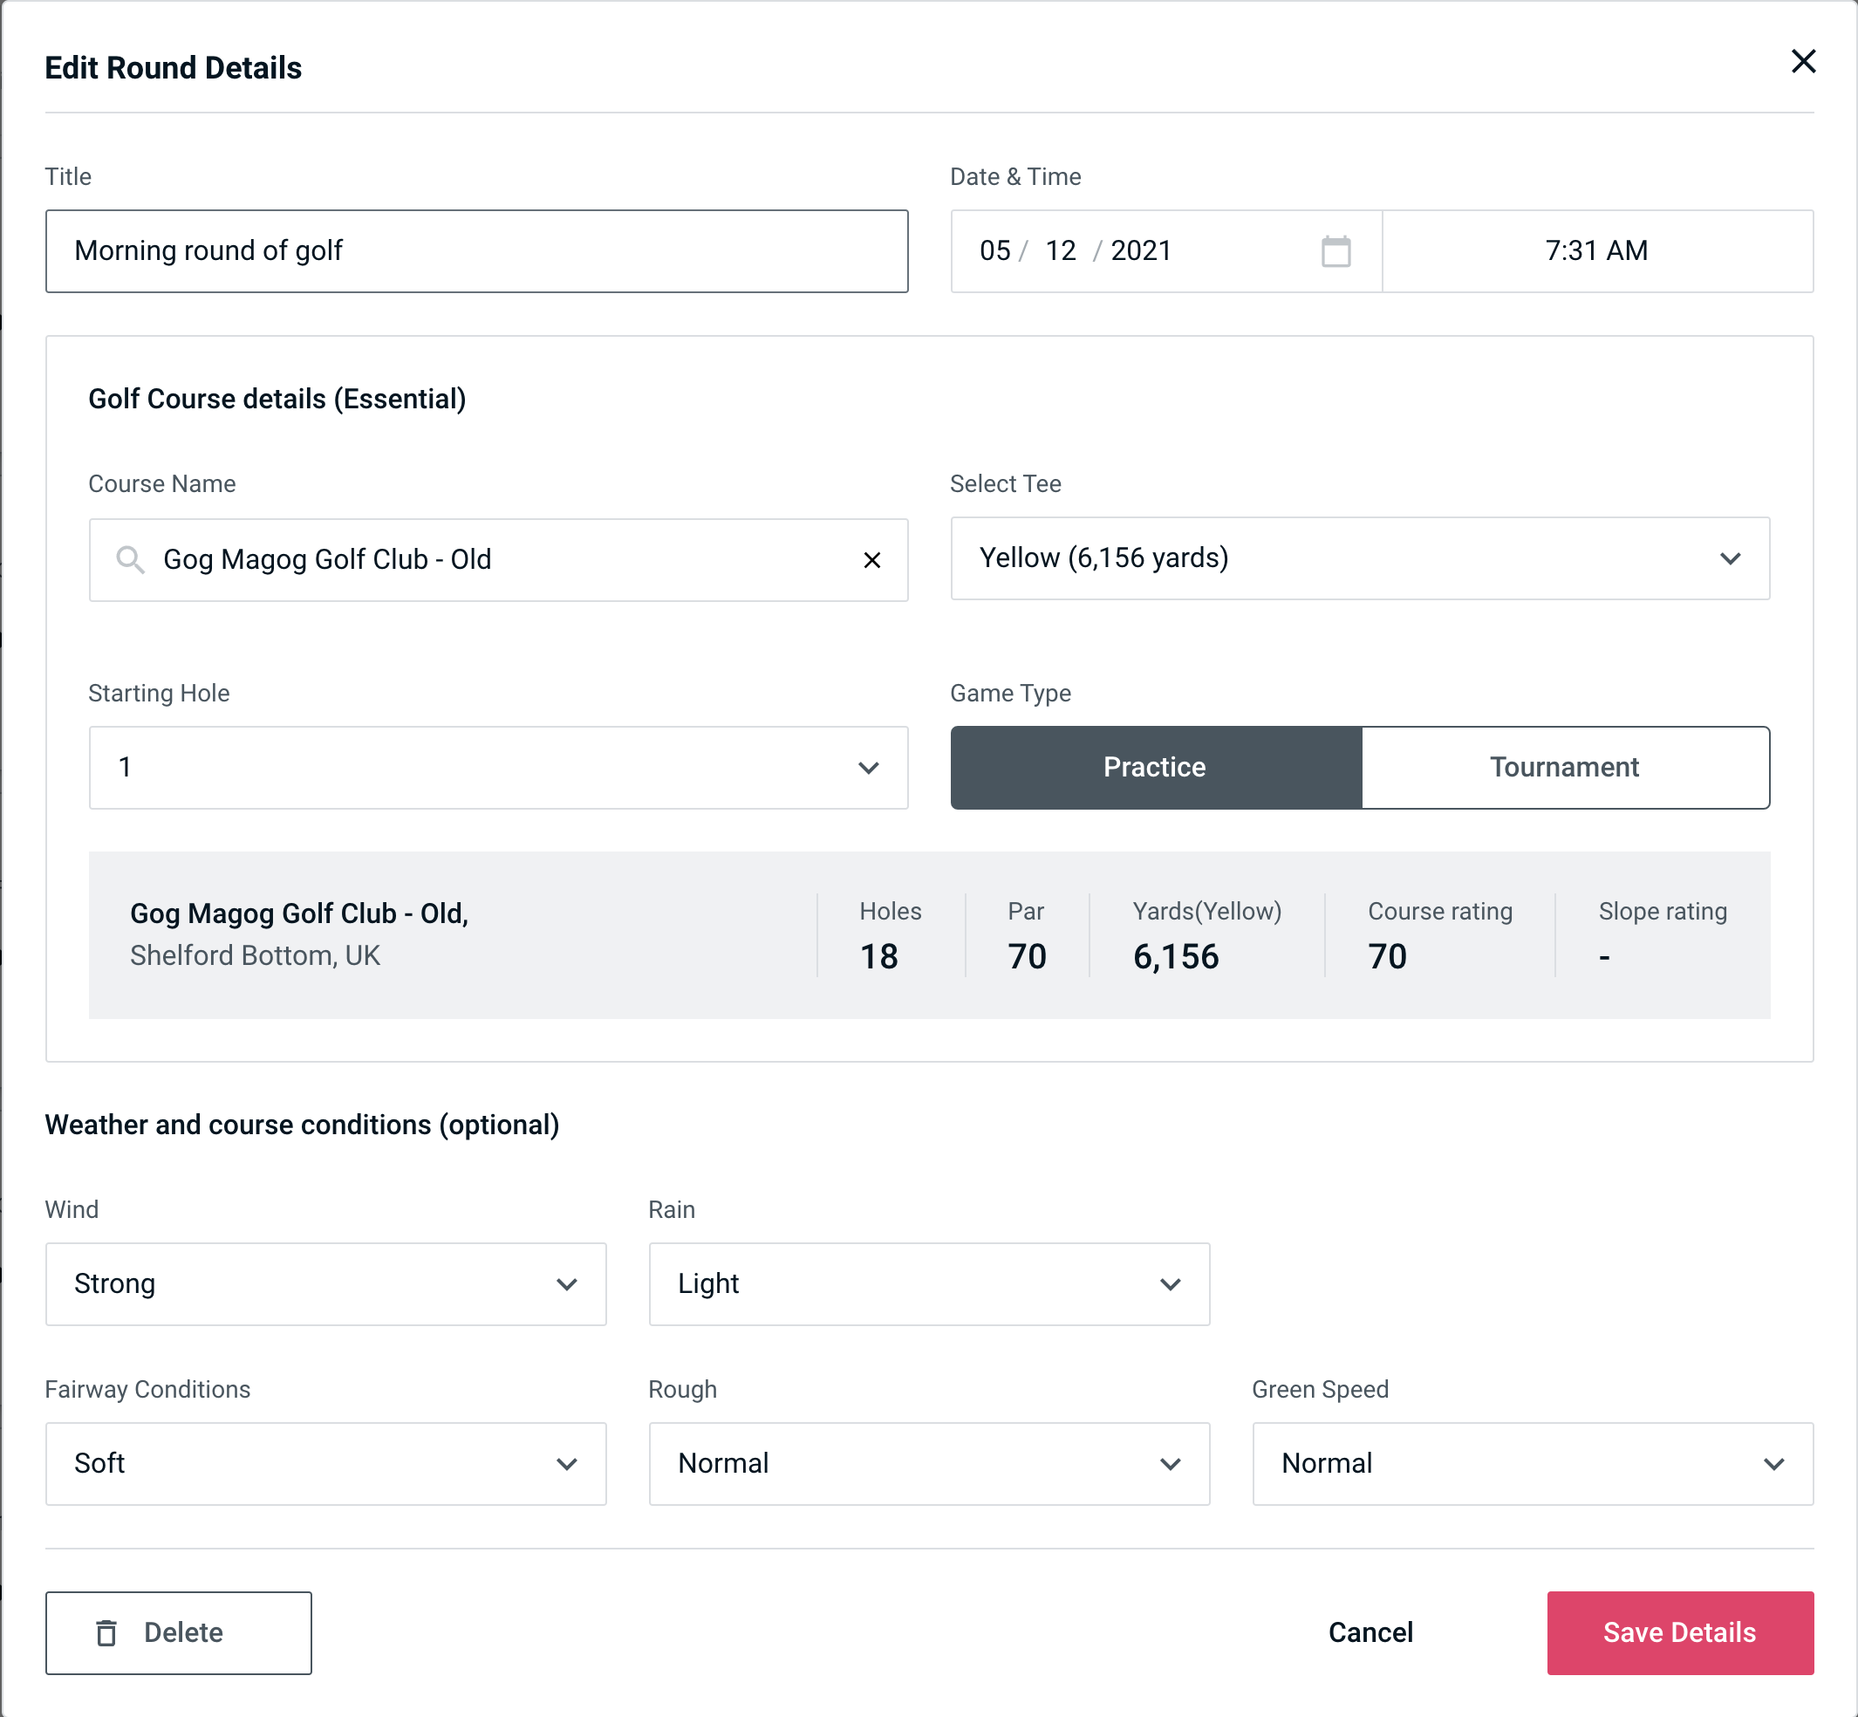Click the Rain dropdown chevron arrow
The height and width of the screenshot is (1717, 1858).
[x=1169, y=1283]
